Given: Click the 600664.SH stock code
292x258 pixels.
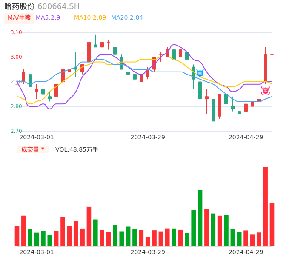Looking at the screenshot, I should (x=58, y=6).
